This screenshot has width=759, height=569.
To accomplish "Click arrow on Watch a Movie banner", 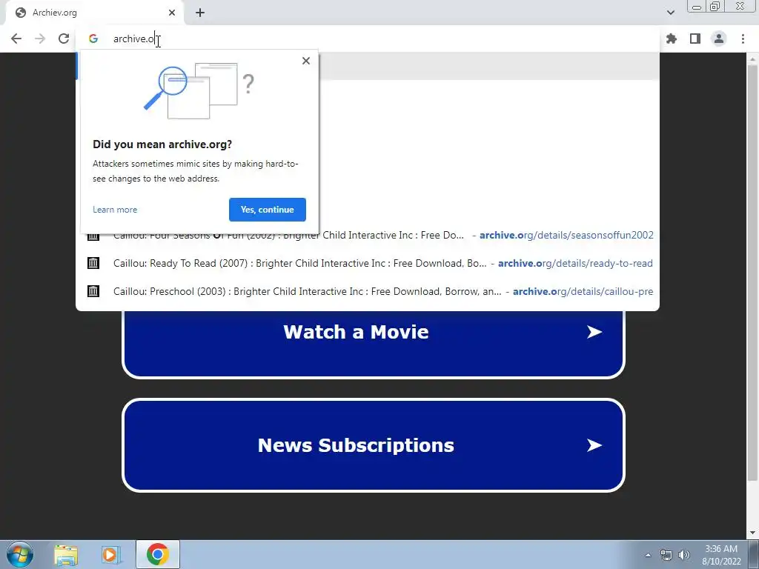I will (x=594, y=332).
